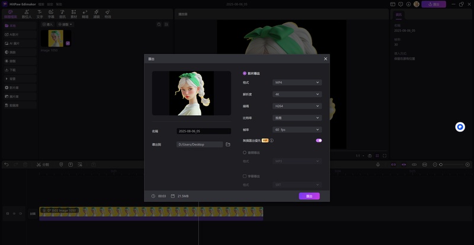Click the export file name field
This screenshot has width=474, height=245.
click(x=204, y=131)
